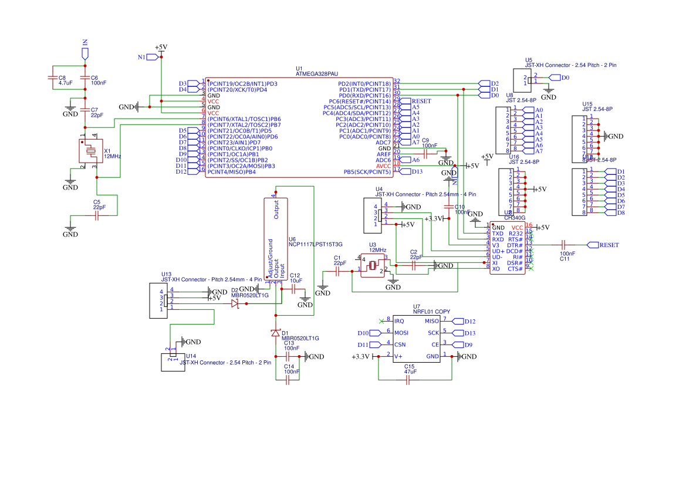Select capacitor C11 100nF symbol

[x=563, y=245]
